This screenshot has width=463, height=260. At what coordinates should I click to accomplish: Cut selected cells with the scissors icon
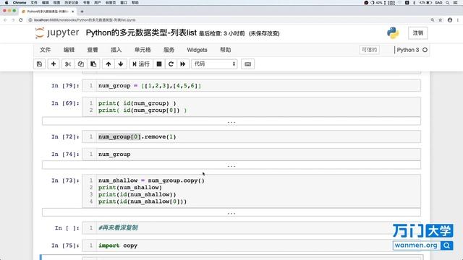68,64
